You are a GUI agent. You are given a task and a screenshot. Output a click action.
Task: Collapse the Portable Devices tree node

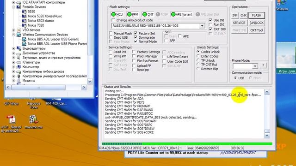tap(13, 7)
